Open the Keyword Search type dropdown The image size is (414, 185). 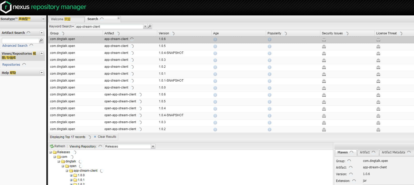[x=61, y=26]
